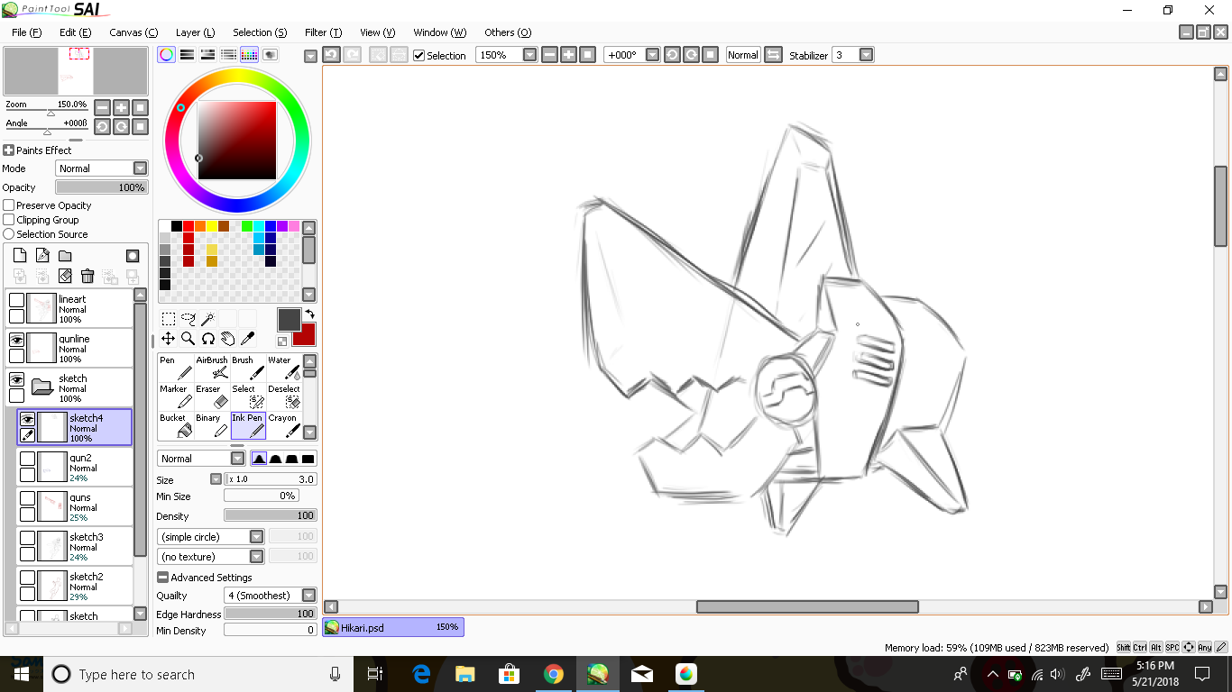This screenshot has width=1232, height=692.
Task: Select the Eraser brush tool
Action: [x=212, y=396]
